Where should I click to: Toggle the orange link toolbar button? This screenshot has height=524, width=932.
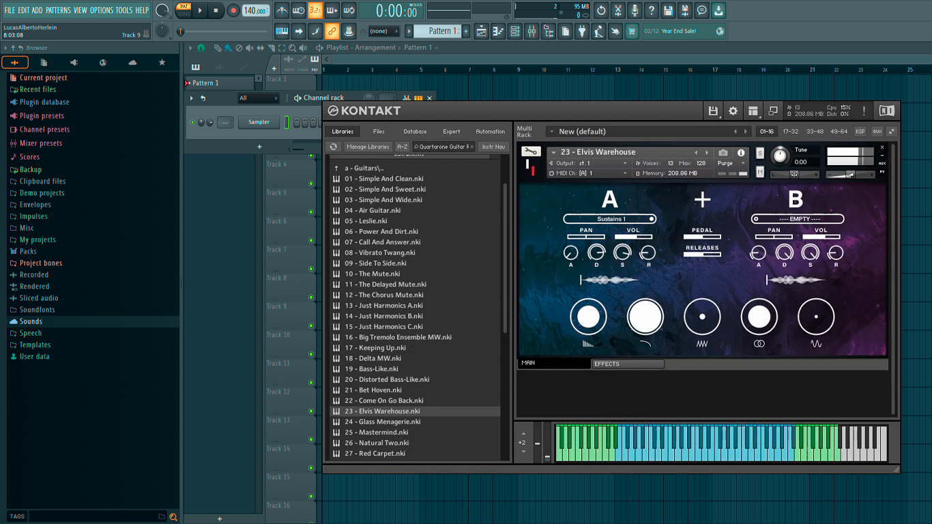pos(332,31)
